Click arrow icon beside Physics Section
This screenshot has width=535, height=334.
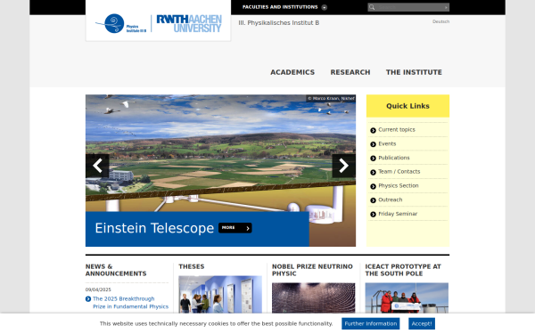373,186
